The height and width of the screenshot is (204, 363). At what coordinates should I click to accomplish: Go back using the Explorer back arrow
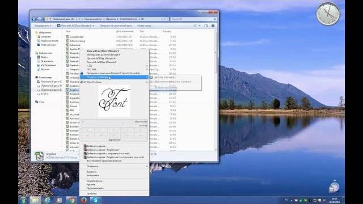(34, 19)
